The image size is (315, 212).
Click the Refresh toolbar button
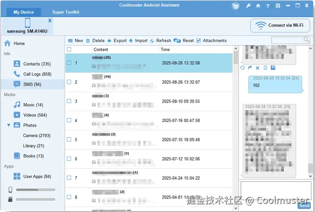point(161,41)
